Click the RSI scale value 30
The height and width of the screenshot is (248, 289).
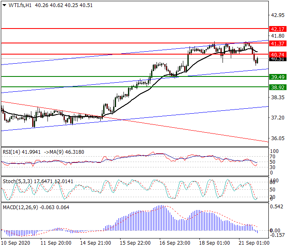[x=272, y=167]
